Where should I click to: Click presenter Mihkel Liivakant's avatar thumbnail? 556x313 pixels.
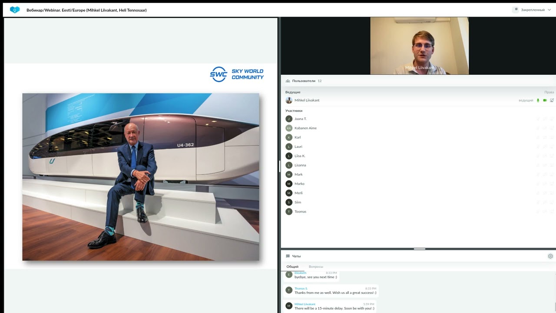pyautogui.click(x=289, y=100)
